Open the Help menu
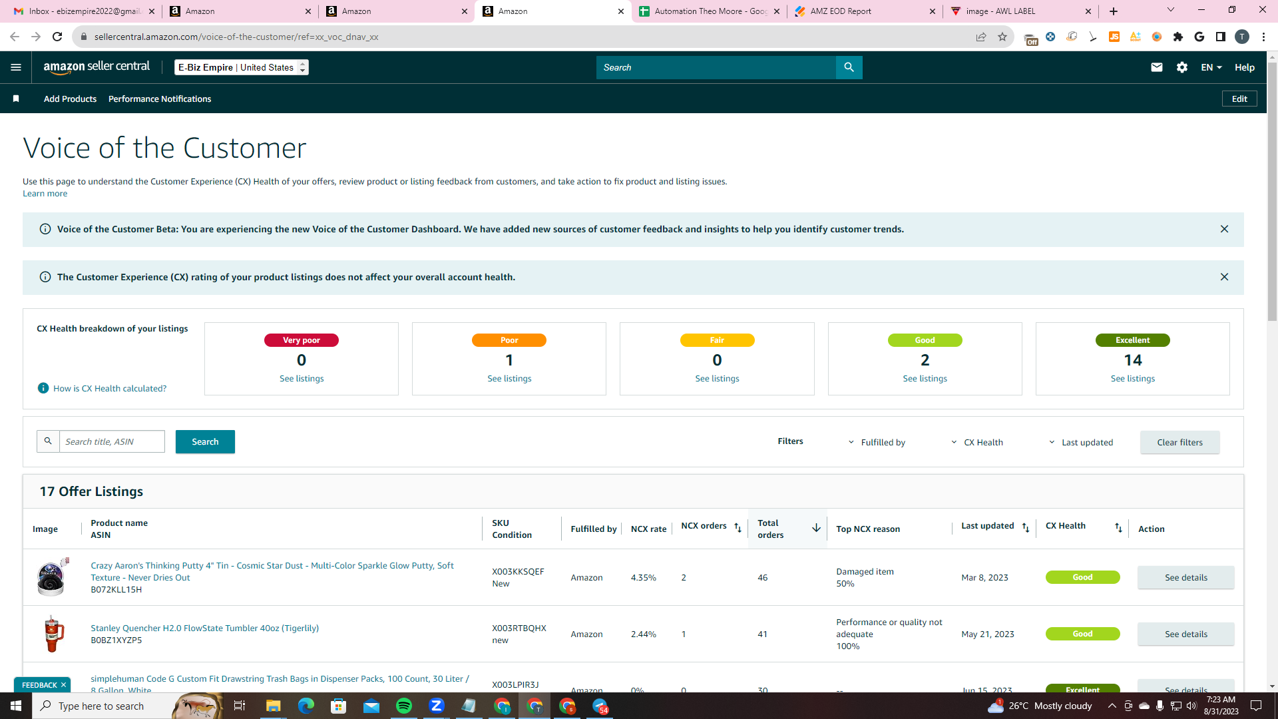 (x=1245, y=67)
